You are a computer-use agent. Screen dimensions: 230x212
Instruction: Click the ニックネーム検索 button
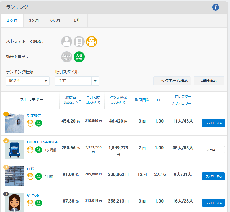click(x=172, y=81)
